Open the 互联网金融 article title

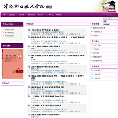46,115
